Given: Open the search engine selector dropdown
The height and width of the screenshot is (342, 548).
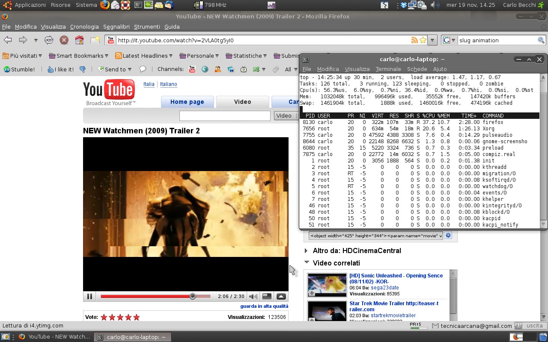Looking at the screenshot, I should point(449,40).
